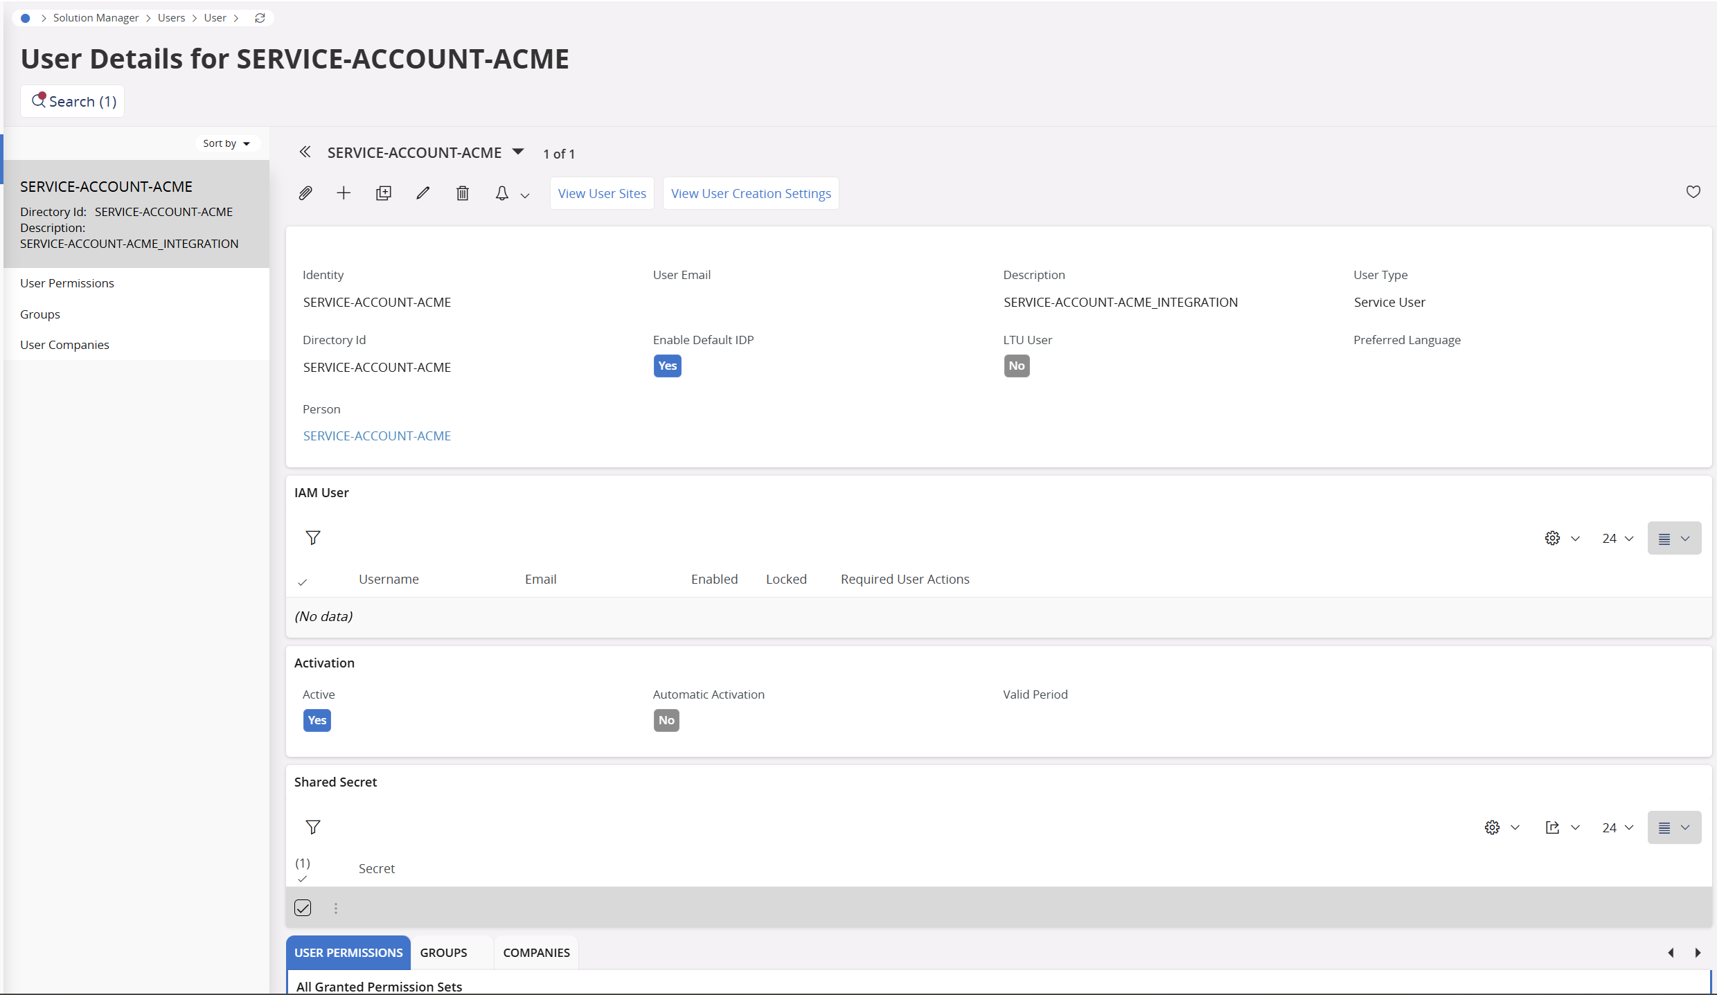Open the SERVICE-ACCOUNT-ACME Person link
The image size is (1717, 995).
pyautogui.click(x=377, y=436)
